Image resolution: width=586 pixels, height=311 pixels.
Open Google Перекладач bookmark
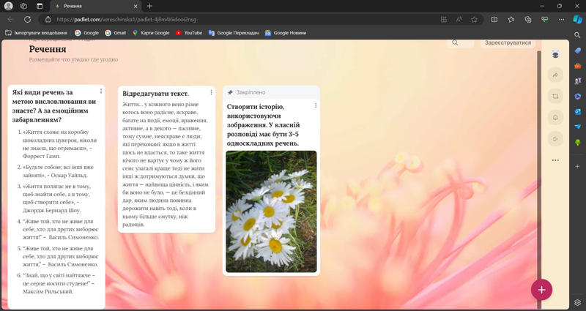click(x=233, y=33)
